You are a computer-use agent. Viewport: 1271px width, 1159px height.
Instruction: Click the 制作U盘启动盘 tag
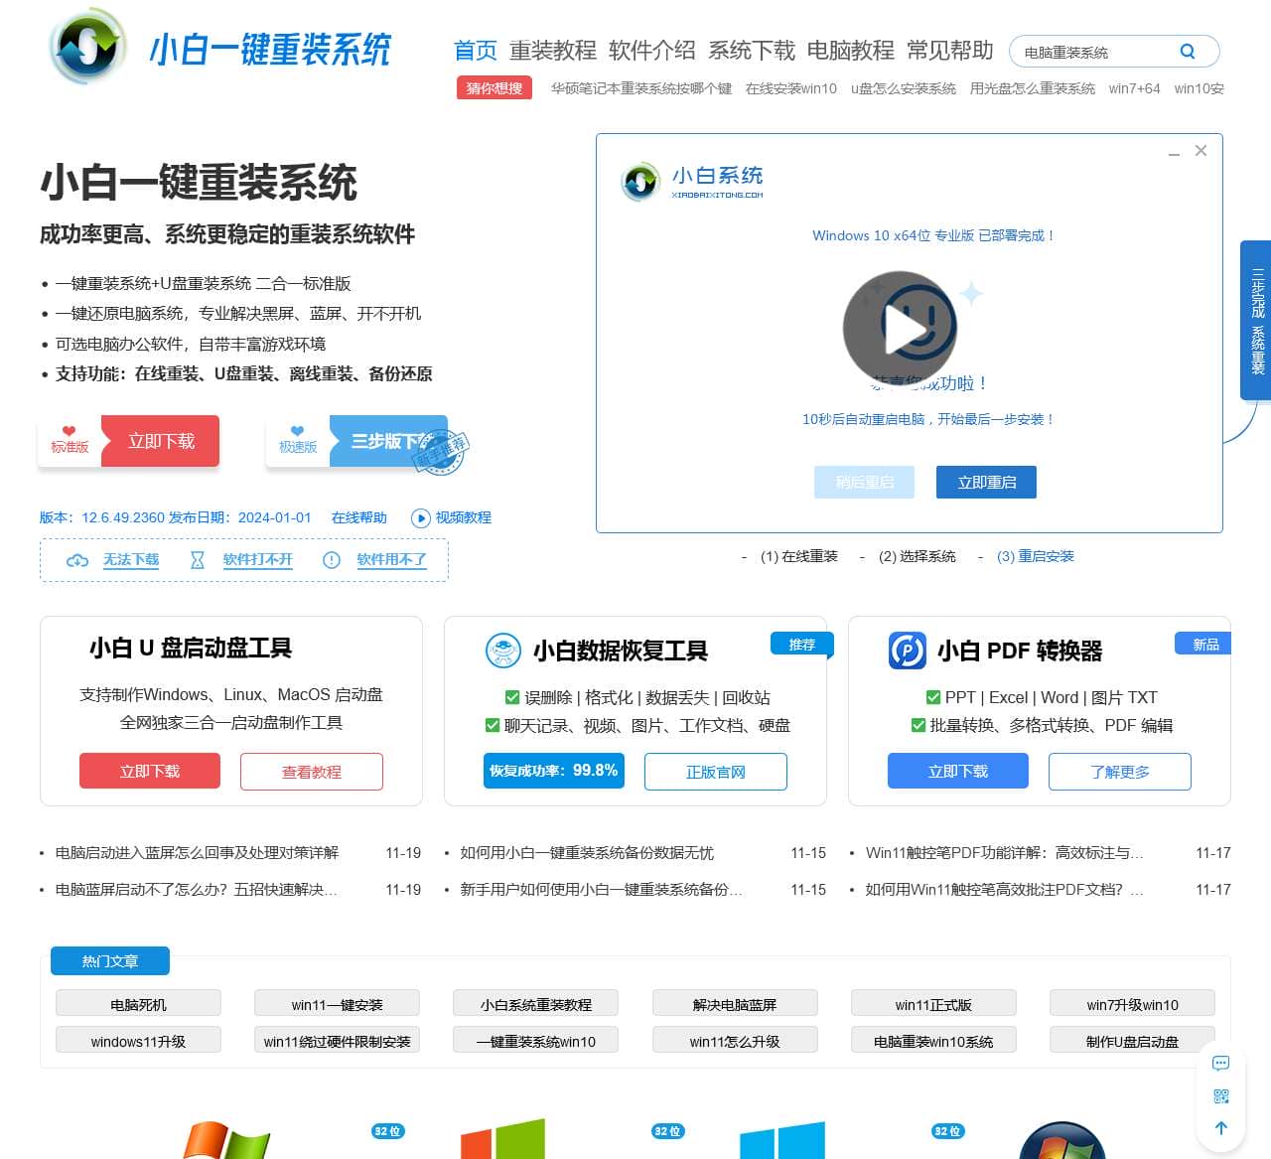1132,1041
